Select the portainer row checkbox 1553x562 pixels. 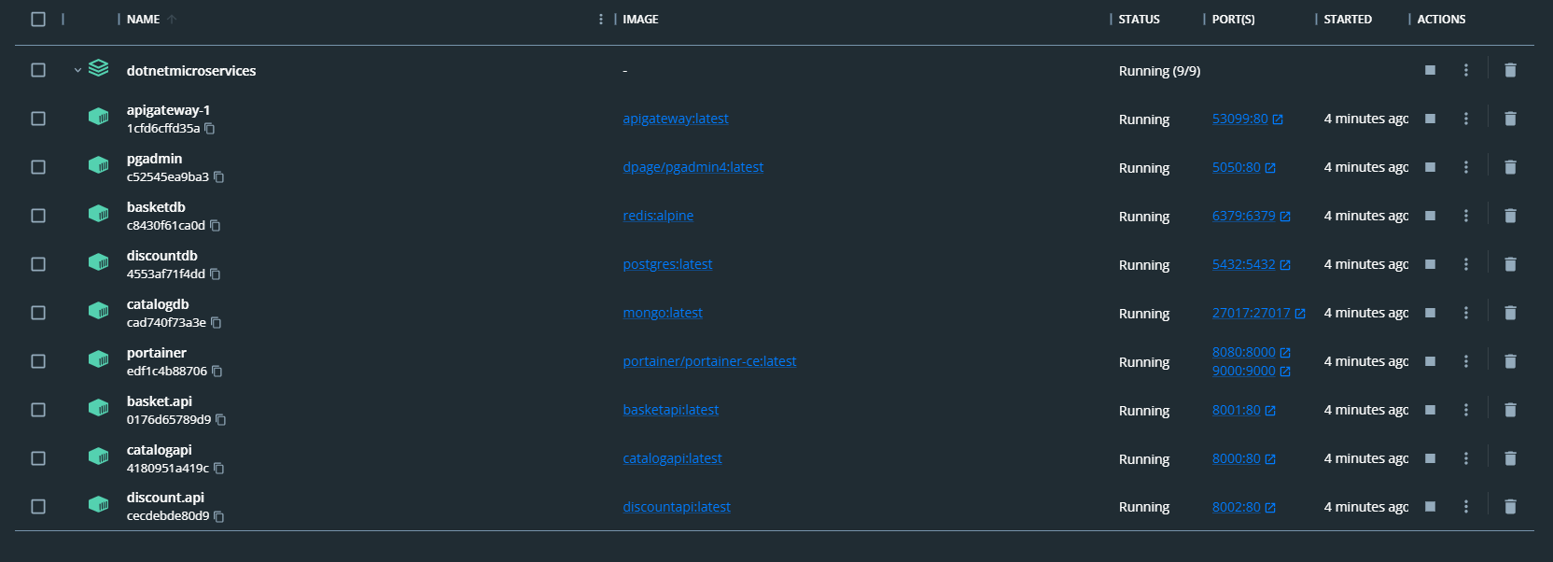pos(38,361)
